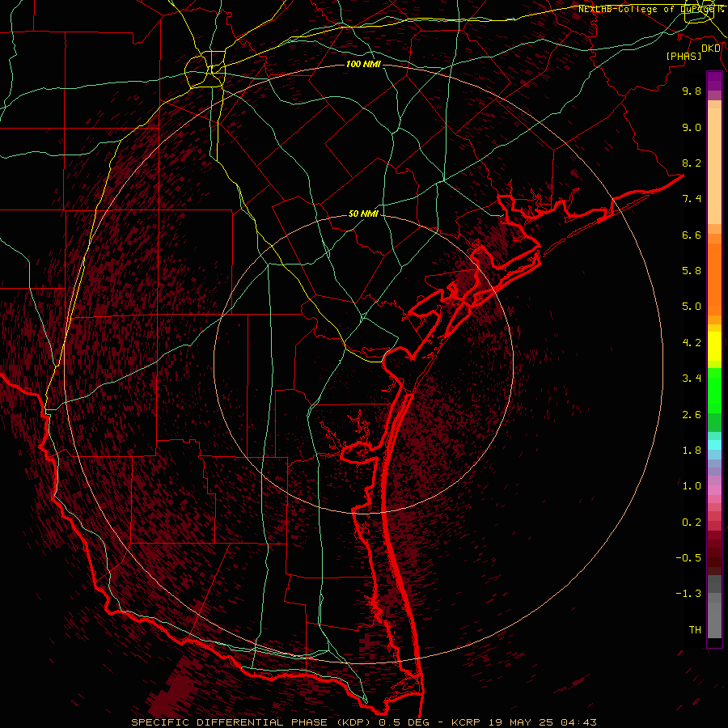
Task: Click the '0.5 DEG' elevation text
Action: [x=404, y=722]
